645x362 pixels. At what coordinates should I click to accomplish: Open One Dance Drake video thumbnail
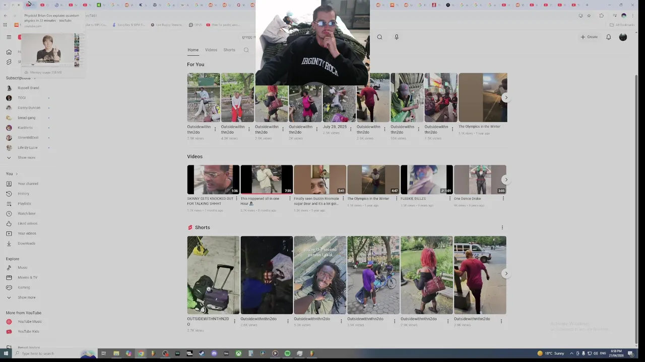click(x=480, y=179)
